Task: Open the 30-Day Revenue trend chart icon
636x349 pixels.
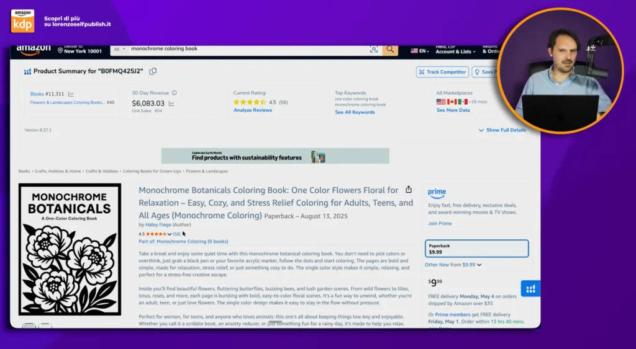Action: [x=171, y=104]
